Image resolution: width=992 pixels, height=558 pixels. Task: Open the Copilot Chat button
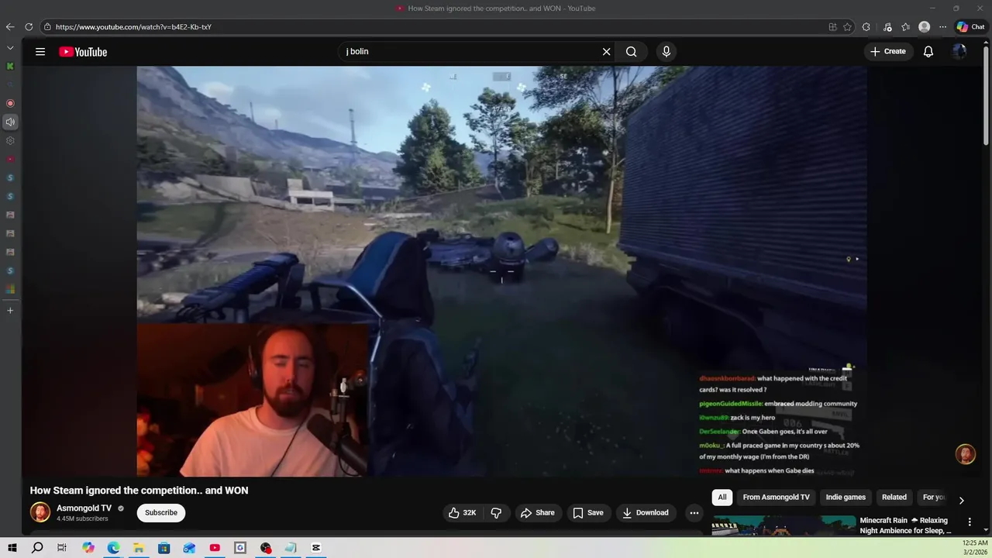[970, 26]
